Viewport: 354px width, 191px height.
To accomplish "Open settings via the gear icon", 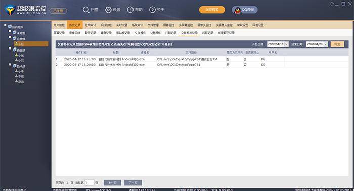I will coord(108,10).
